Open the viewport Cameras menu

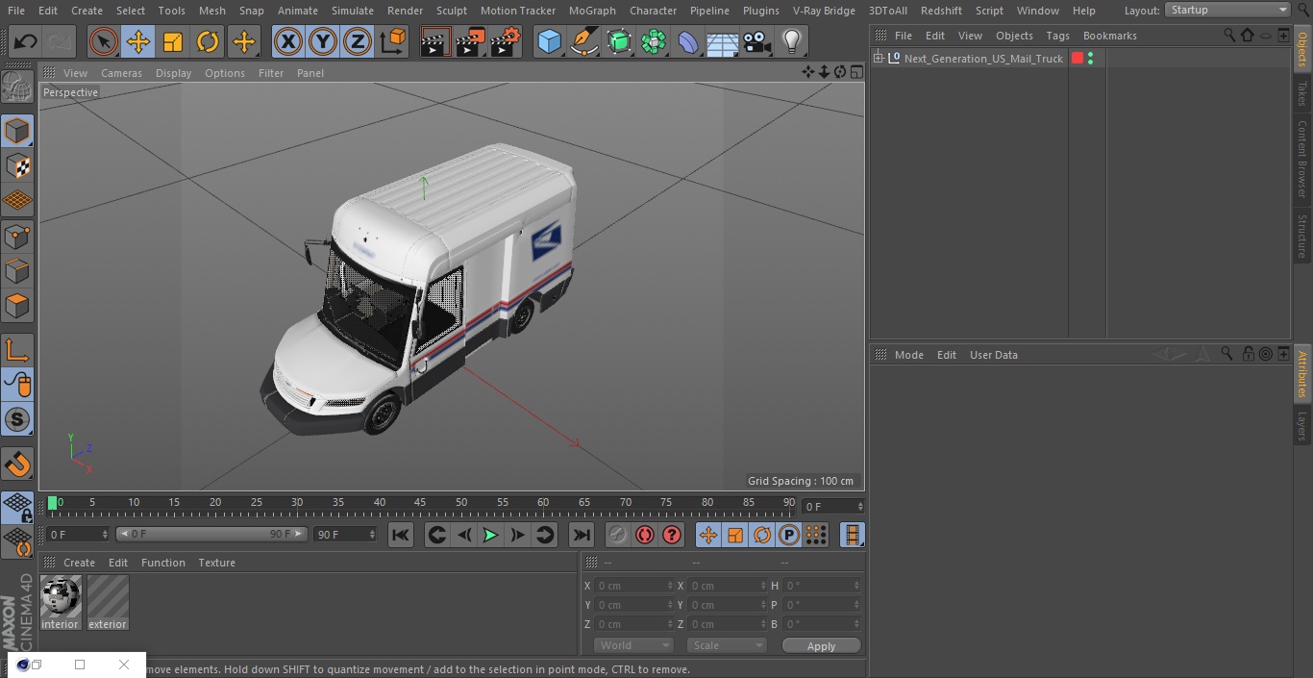coord(121,73)
